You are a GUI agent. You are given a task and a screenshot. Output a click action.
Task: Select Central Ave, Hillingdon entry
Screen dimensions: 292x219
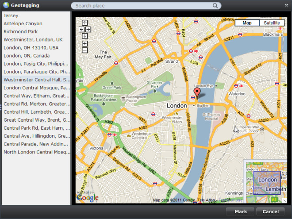(36, 136)
